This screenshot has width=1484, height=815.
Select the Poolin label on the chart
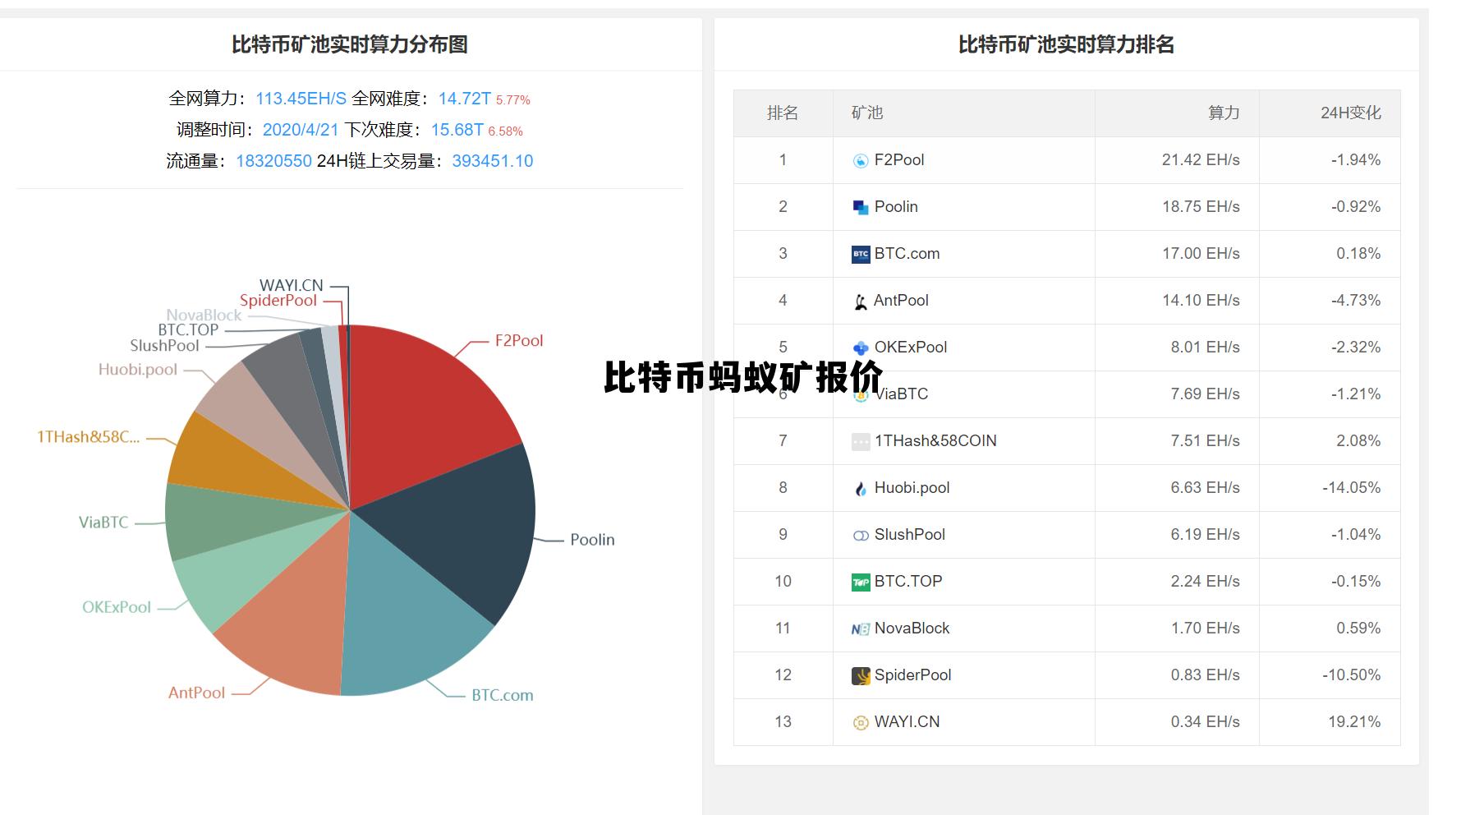pos(591,539)
